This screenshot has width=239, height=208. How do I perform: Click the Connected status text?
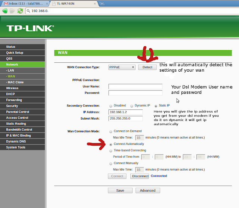[x=159, y=176]
